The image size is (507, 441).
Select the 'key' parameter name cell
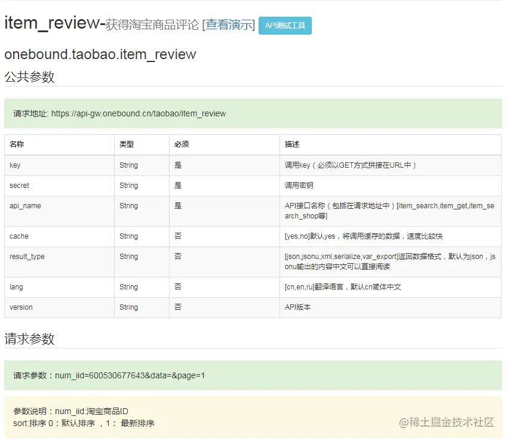click(59, 165)
